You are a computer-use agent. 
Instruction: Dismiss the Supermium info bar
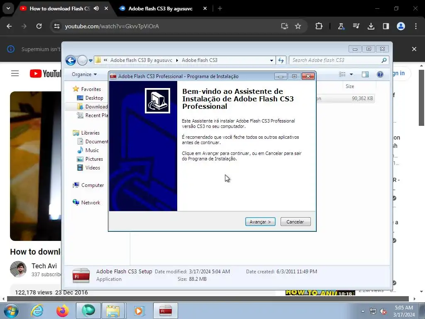click(x=414, y=49)
